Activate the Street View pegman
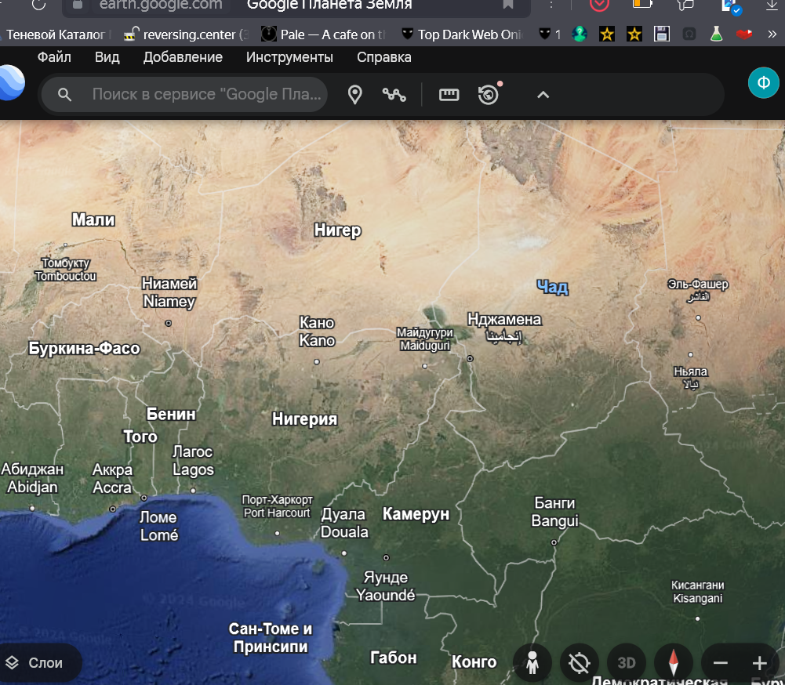 (x=533, y=663)
